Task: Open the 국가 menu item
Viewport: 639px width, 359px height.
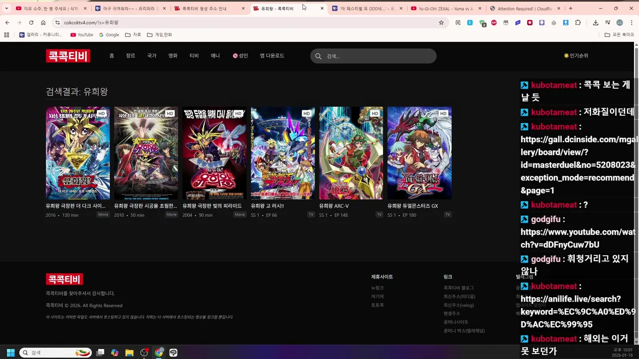Action: click(152, 56)
